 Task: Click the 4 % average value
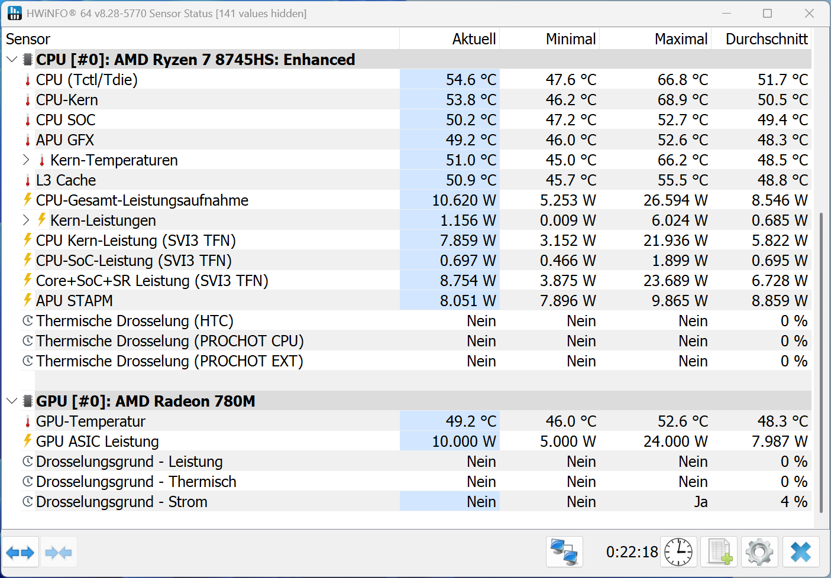tap(794, 502)
